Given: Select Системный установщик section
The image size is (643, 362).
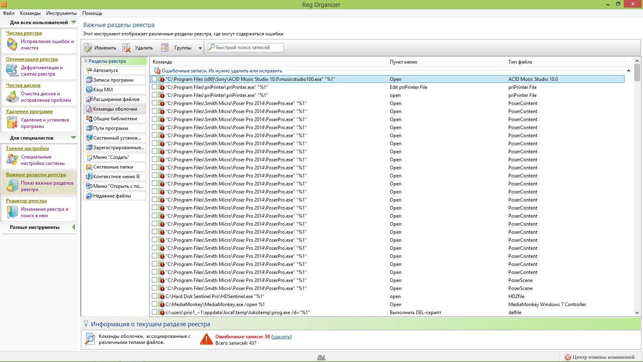Looking at the screenshot, I should (x=115, y=138).
